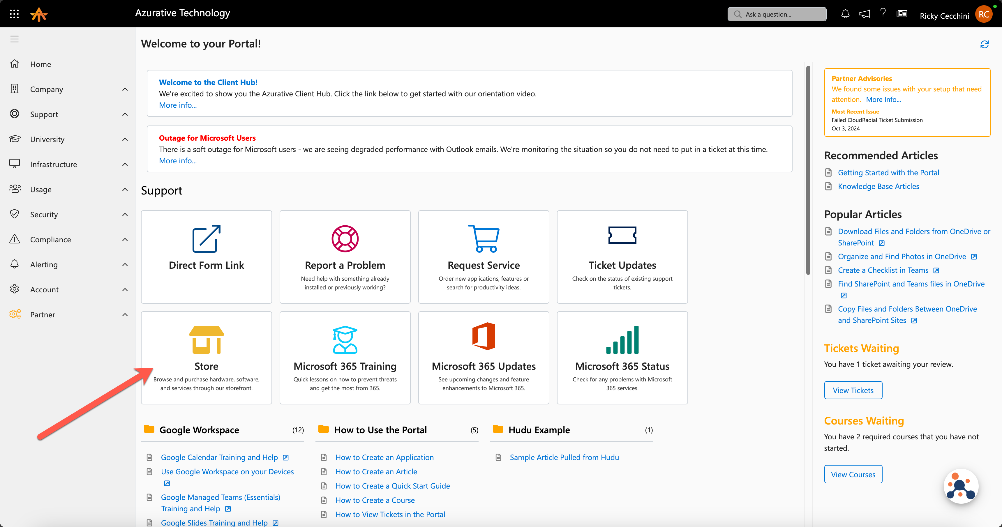This screenshot has height=527, width=1002.
Task: Go to Home in the sidebar
Action: (40, 64)
